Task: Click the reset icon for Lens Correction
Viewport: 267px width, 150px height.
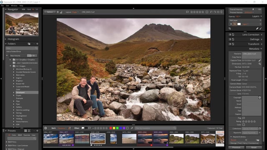Action: coord(233,35)
